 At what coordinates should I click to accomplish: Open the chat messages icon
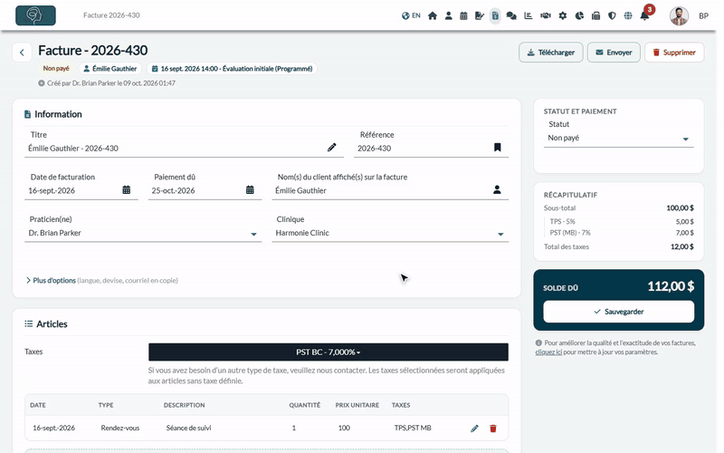tap(511, 15)
